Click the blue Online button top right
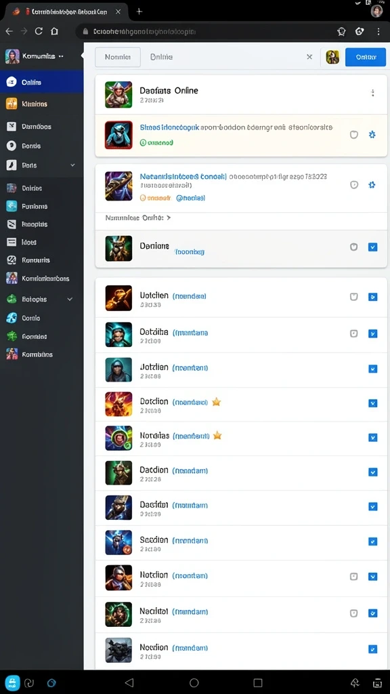Screen dimensions: 390x694 tap(365, 57)
